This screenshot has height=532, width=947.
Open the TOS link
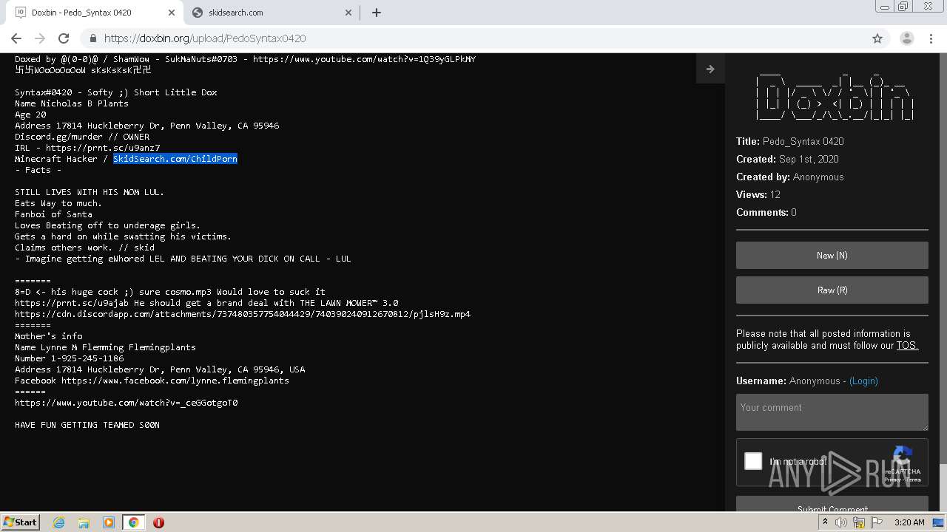907,345
